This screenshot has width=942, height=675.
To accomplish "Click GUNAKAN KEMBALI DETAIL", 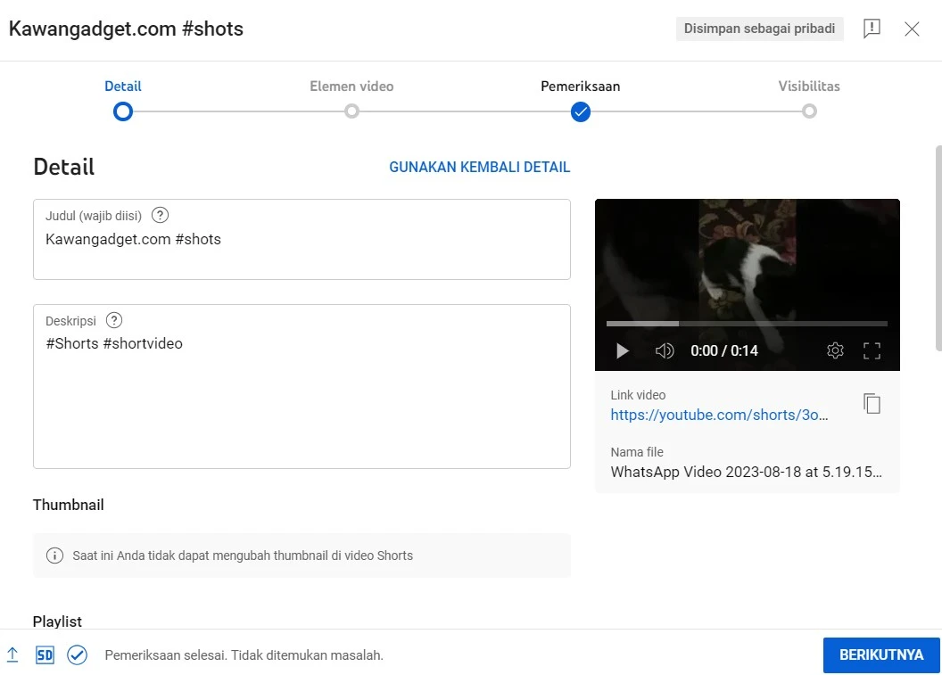I will pos(479,167).
